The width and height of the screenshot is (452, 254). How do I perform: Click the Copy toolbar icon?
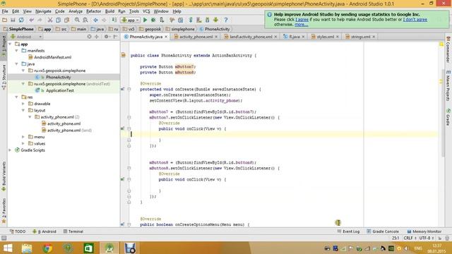[58, 20]
